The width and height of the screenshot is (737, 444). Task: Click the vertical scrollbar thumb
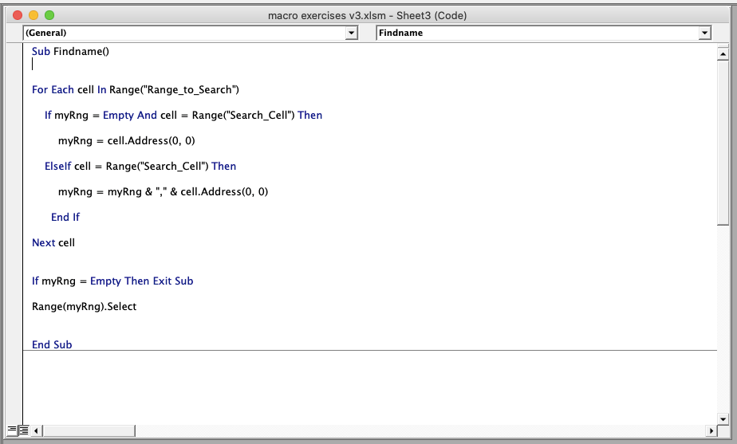click(x=723, y=143)
